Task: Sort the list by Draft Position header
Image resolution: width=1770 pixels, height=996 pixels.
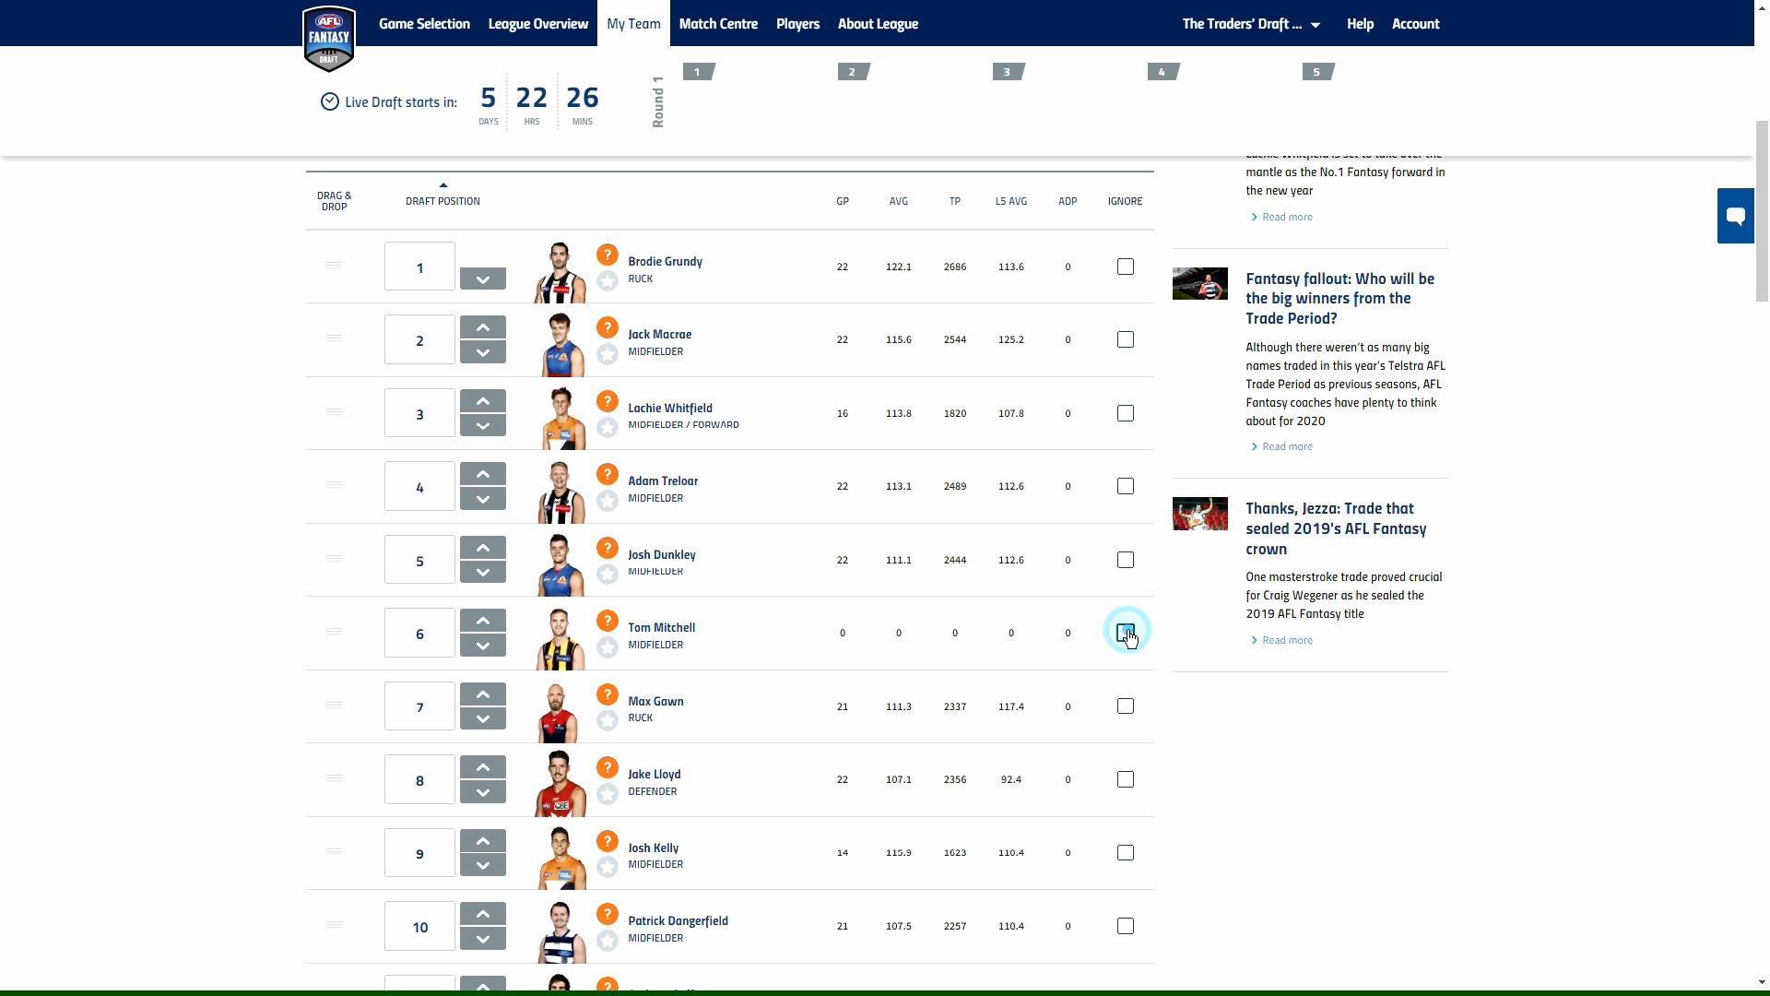Action: [x=442, y=201]
